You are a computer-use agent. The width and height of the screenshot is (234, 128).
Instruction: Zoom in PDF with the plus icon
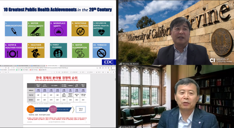click(54, 72)
